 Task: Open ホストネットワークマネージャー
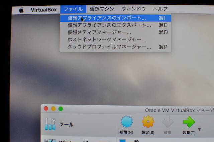tap(115, 40)
